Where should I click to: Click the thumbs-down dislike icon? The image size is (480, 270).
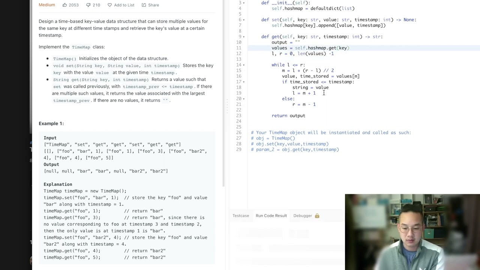88,5
